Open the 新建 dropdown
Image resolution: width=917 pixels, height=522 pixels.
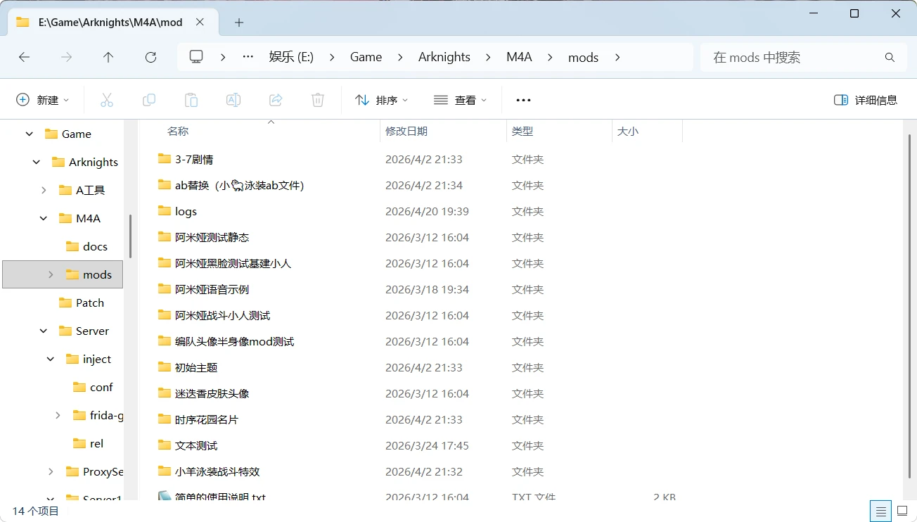[44, 99]
